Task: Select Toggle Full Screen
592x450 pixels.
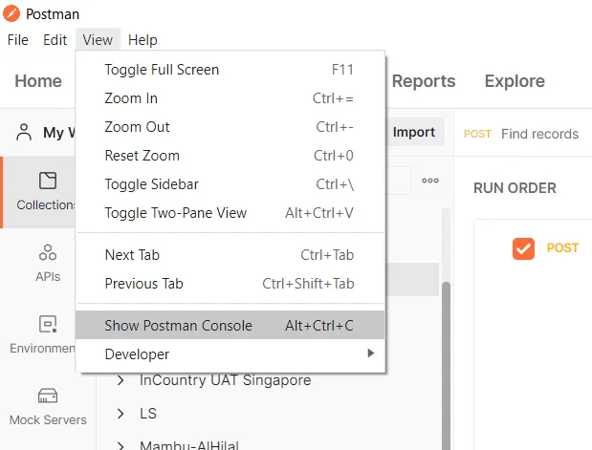Action: [x=230, y=70]
